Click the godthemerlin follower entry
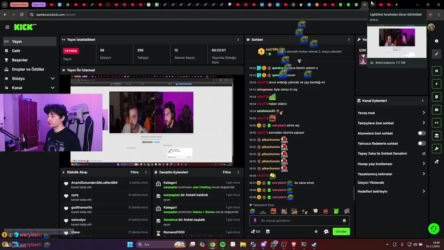 coord(106,209)
